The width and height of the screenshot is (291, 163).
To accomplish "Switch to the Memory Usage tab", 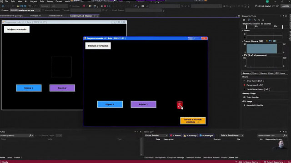I will [x=267, y=73].
